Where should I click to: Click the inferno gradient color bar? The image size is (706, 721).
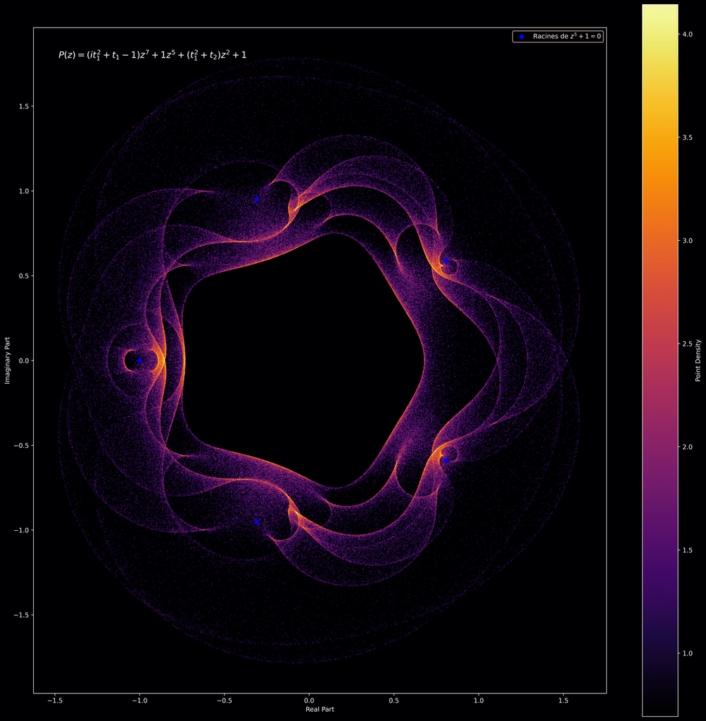click(x=660, y=360)
